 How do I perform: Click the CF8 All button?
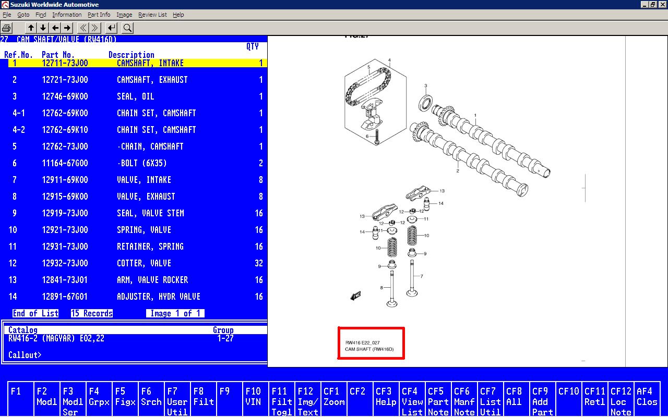[x=517, y=399]
